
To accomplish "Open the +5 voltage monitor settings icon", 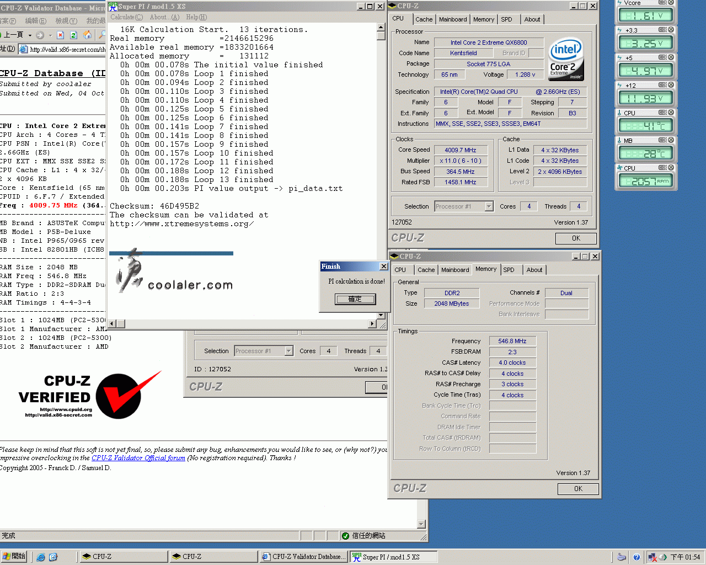I will (663, 57).
